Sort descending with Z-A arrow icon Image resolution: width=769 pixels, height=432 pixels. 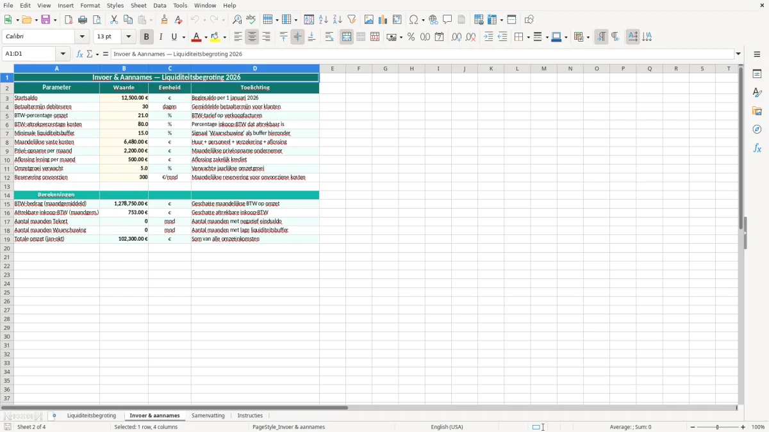pyautogui.click(x=338, y=20)
